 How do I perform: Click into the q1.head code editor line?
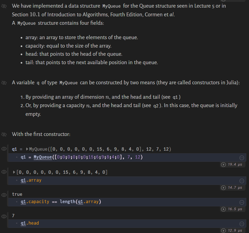click(x=30, y=223)
